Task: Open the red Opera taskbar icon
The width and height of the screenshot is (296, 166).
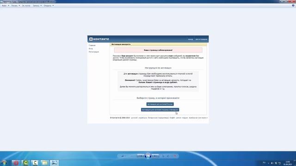Action: coord(16,163)
